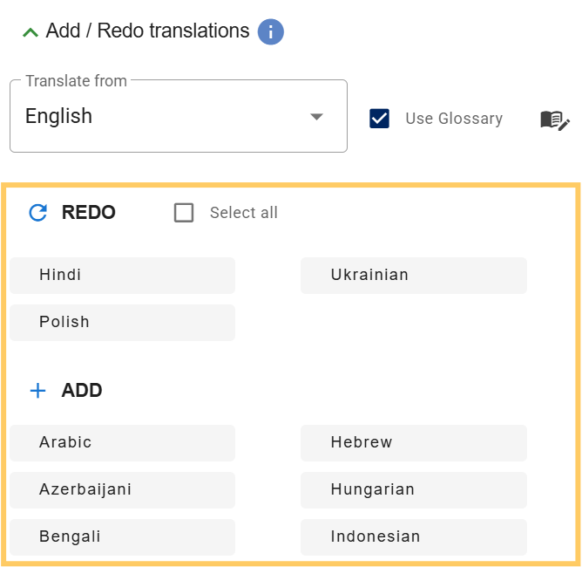Open the Translate from dropdown arrow
The image size is (582, 567).
[x=316, y=117]
